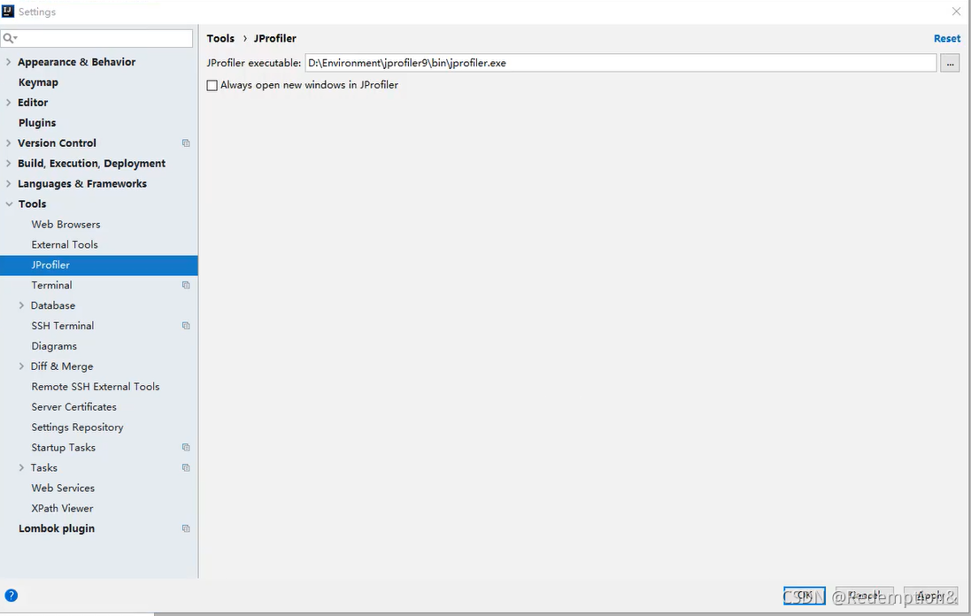971x616 pixels.
Task: Expand Languages & Frameworks section
Action: tap(9, 184)
